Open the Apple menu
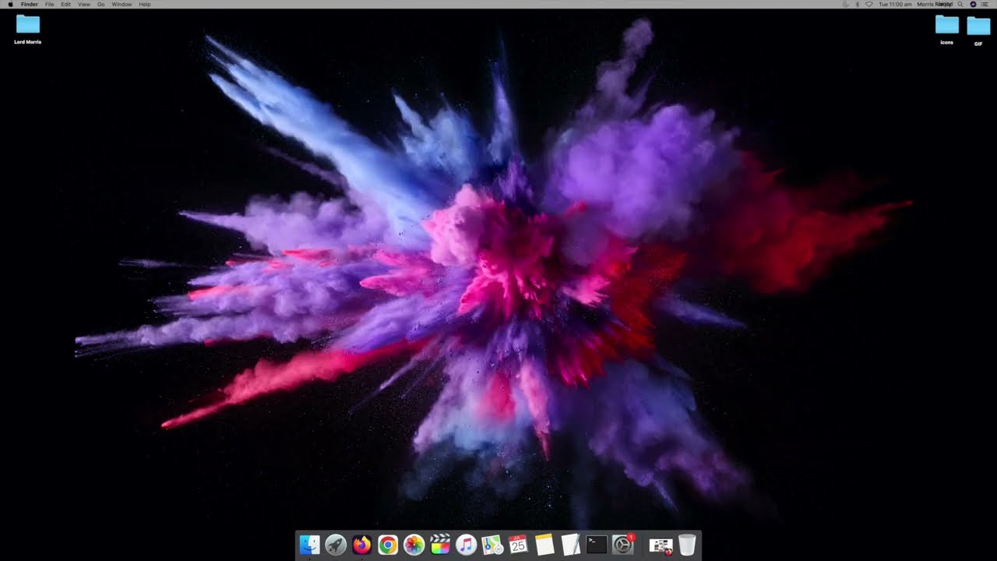997x561 pixels. coord(10,4)
